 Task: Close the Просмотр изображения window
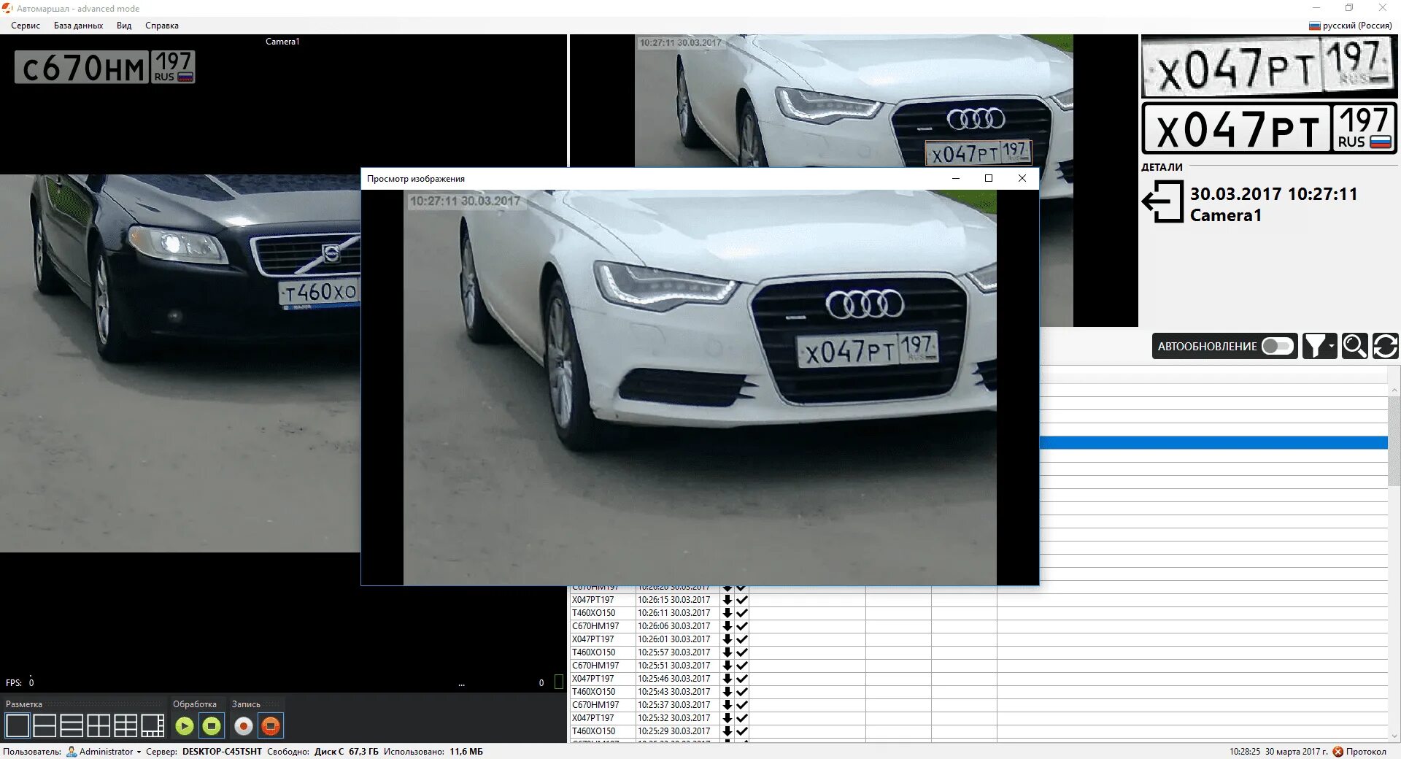point(1022,178)
